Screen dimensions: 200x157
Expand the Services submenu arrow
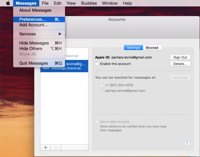(60, 34)
